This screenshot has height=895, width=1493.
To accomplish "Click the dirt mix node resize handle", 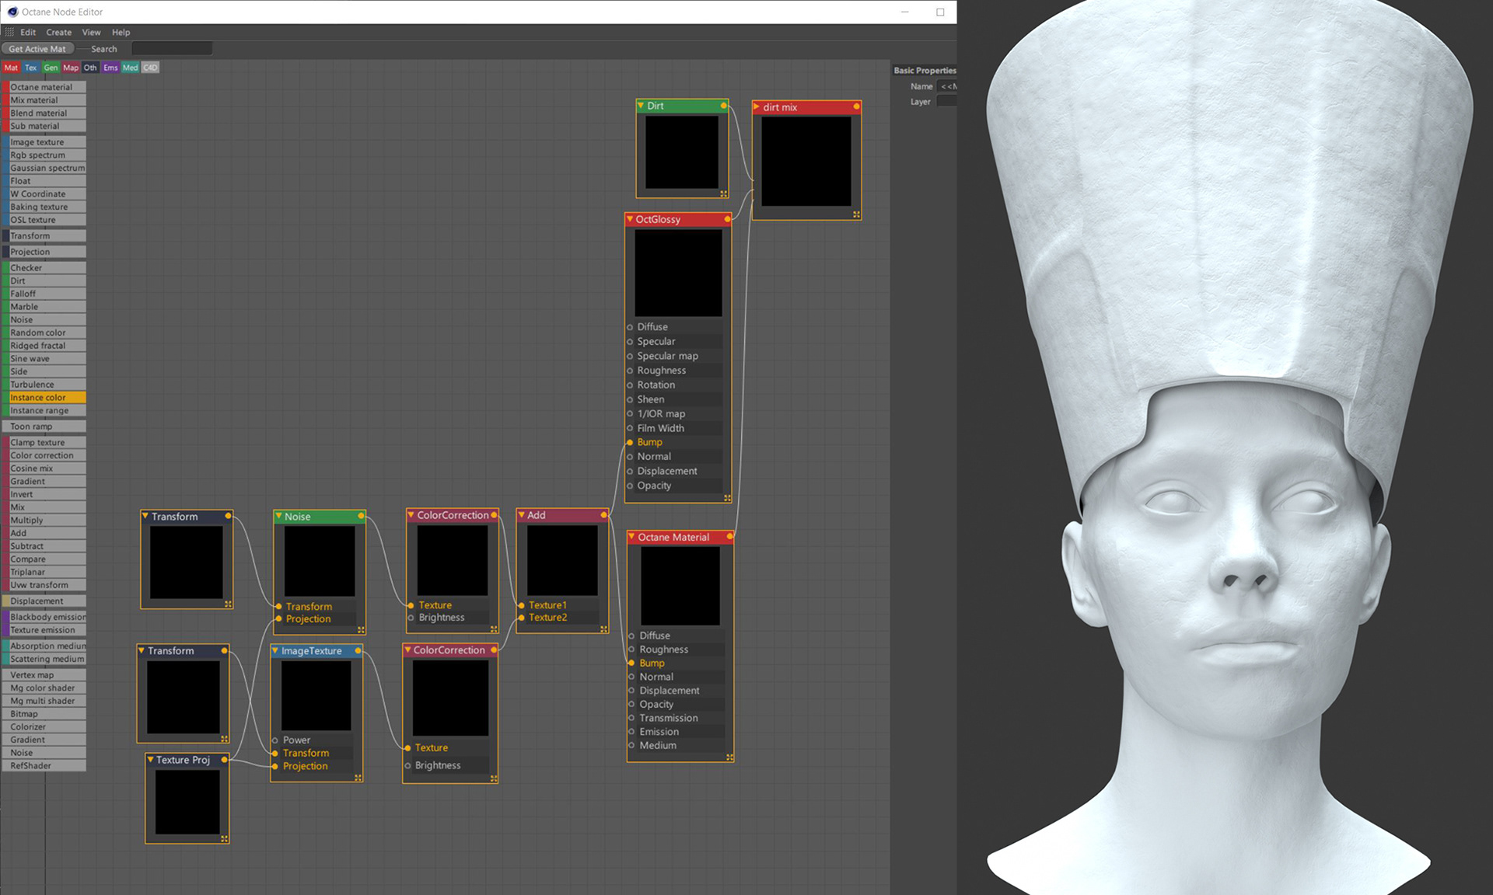I will click(x=856, y=214).
